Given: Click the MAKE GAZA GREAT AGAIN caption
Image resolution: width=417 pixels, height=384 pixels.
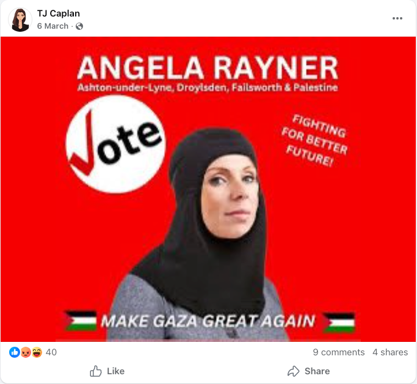Looking at the screenshot, I should pyautogui.click(x=208, y=321).
